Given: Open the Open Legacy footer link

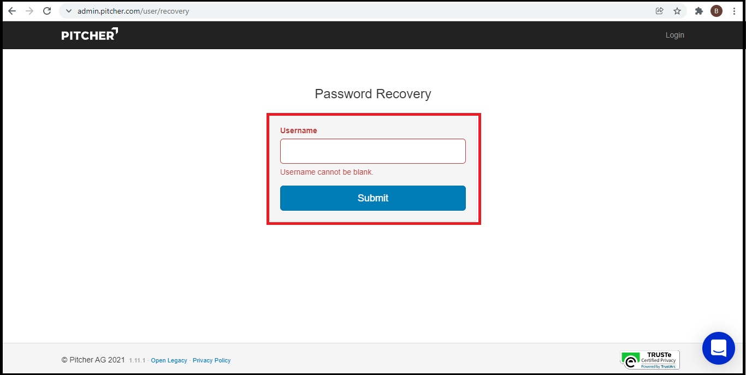Looking at the screenshot, I should pyautogui.click(x=169, y=360).
